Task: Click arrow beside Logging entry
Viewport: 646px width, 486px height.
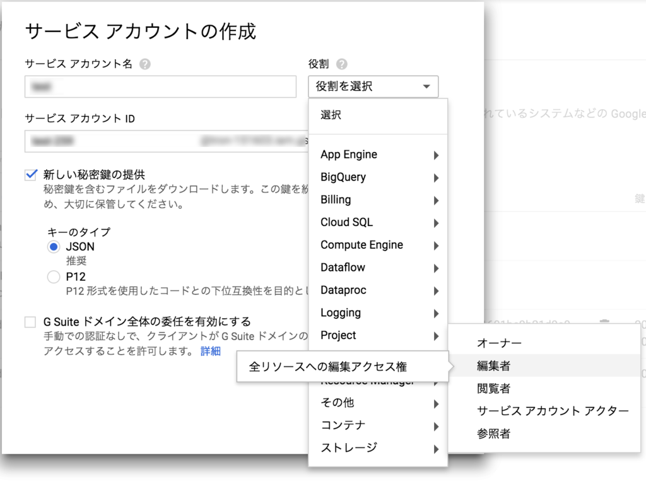Action: click(436, 314)
